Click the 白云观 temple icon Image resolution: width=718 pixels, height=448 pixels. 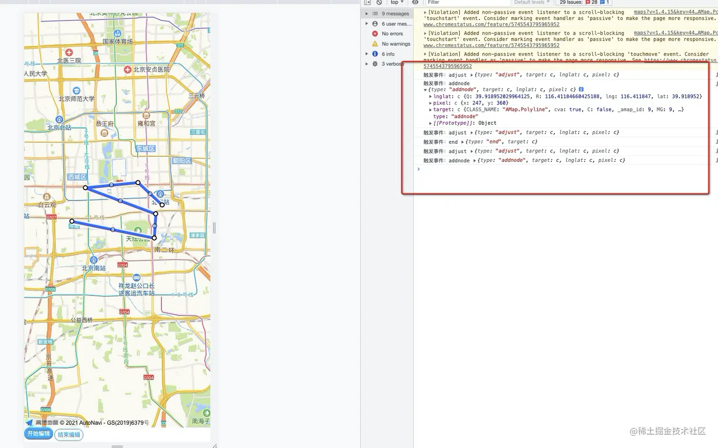point(47,196)
